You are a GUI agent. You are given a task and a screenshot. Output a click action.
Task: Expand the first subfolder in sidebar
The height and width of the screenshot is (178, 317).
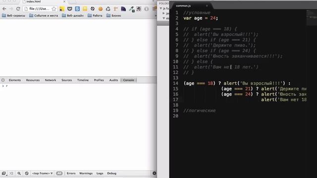tap(164, 13)
